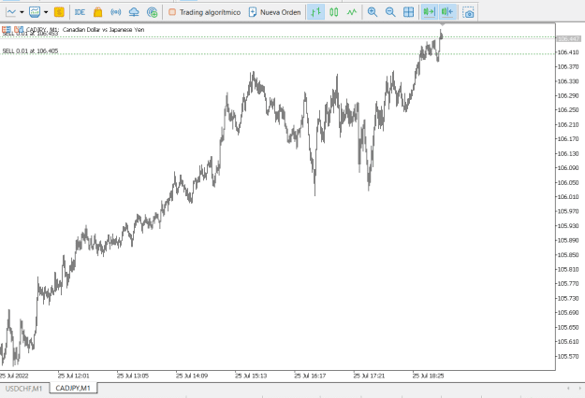
Task: Click chart shift triangle marker at top
Action: pos(442,24)
